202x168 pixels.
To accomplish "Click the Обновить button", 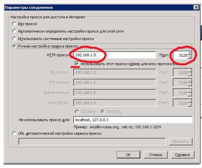I will tap(180, 142).
